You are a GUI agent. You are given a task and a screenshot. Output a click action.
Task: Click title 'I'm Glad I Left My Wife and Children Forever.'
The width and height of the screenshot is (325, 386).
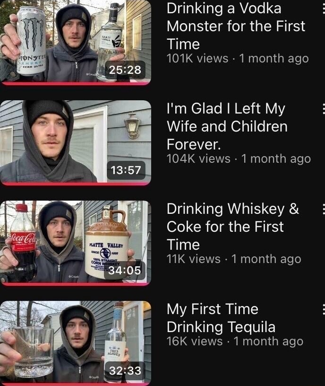pyautogui.click(x=227, y=126)
